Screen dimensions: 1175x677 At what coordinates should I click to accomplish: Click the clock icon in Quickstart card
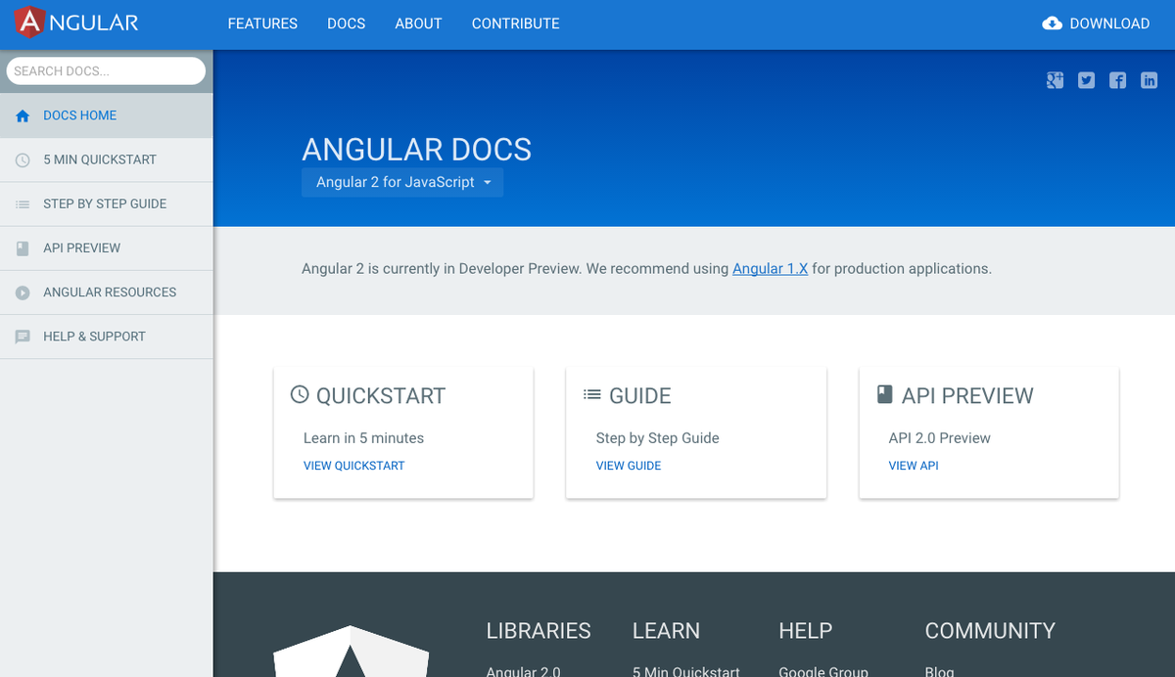pyautogui.click(x=300, y=394)
